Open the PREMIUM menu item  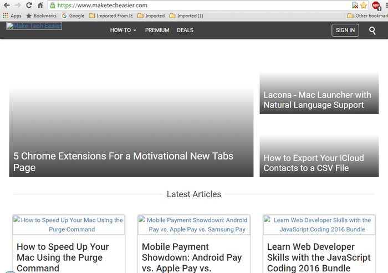(x=157, y=30)
